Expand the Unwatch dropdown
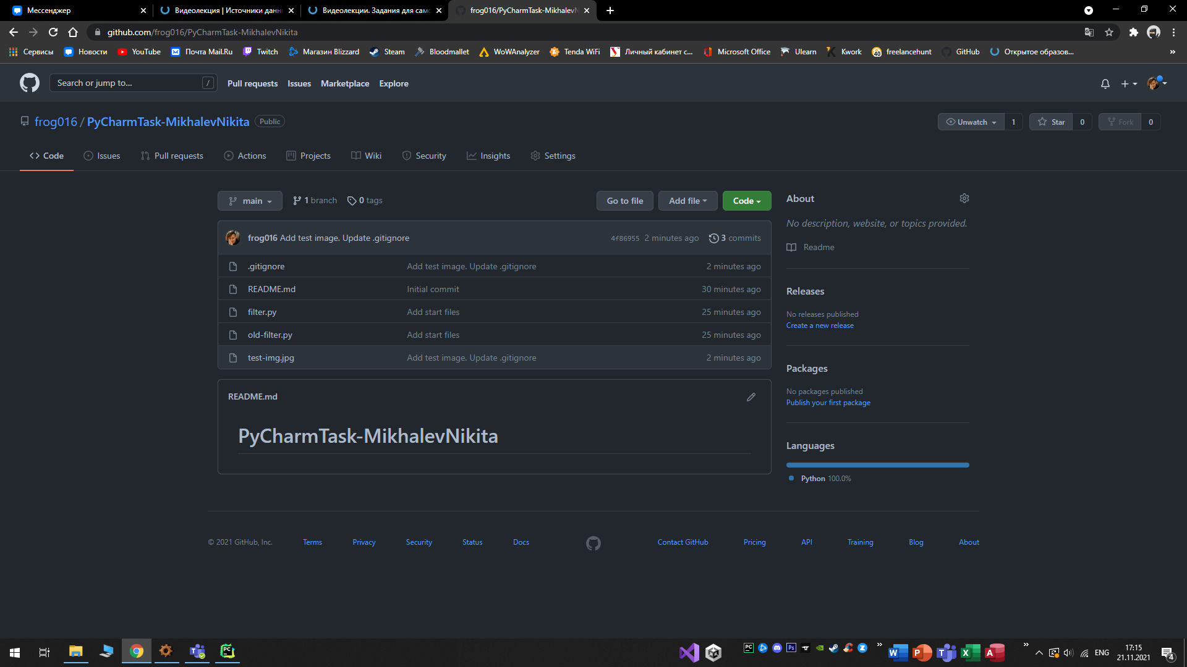Image resolution: width=1187 pixels, height=667 pixels. pyautogui.click(x=971, y=122)
